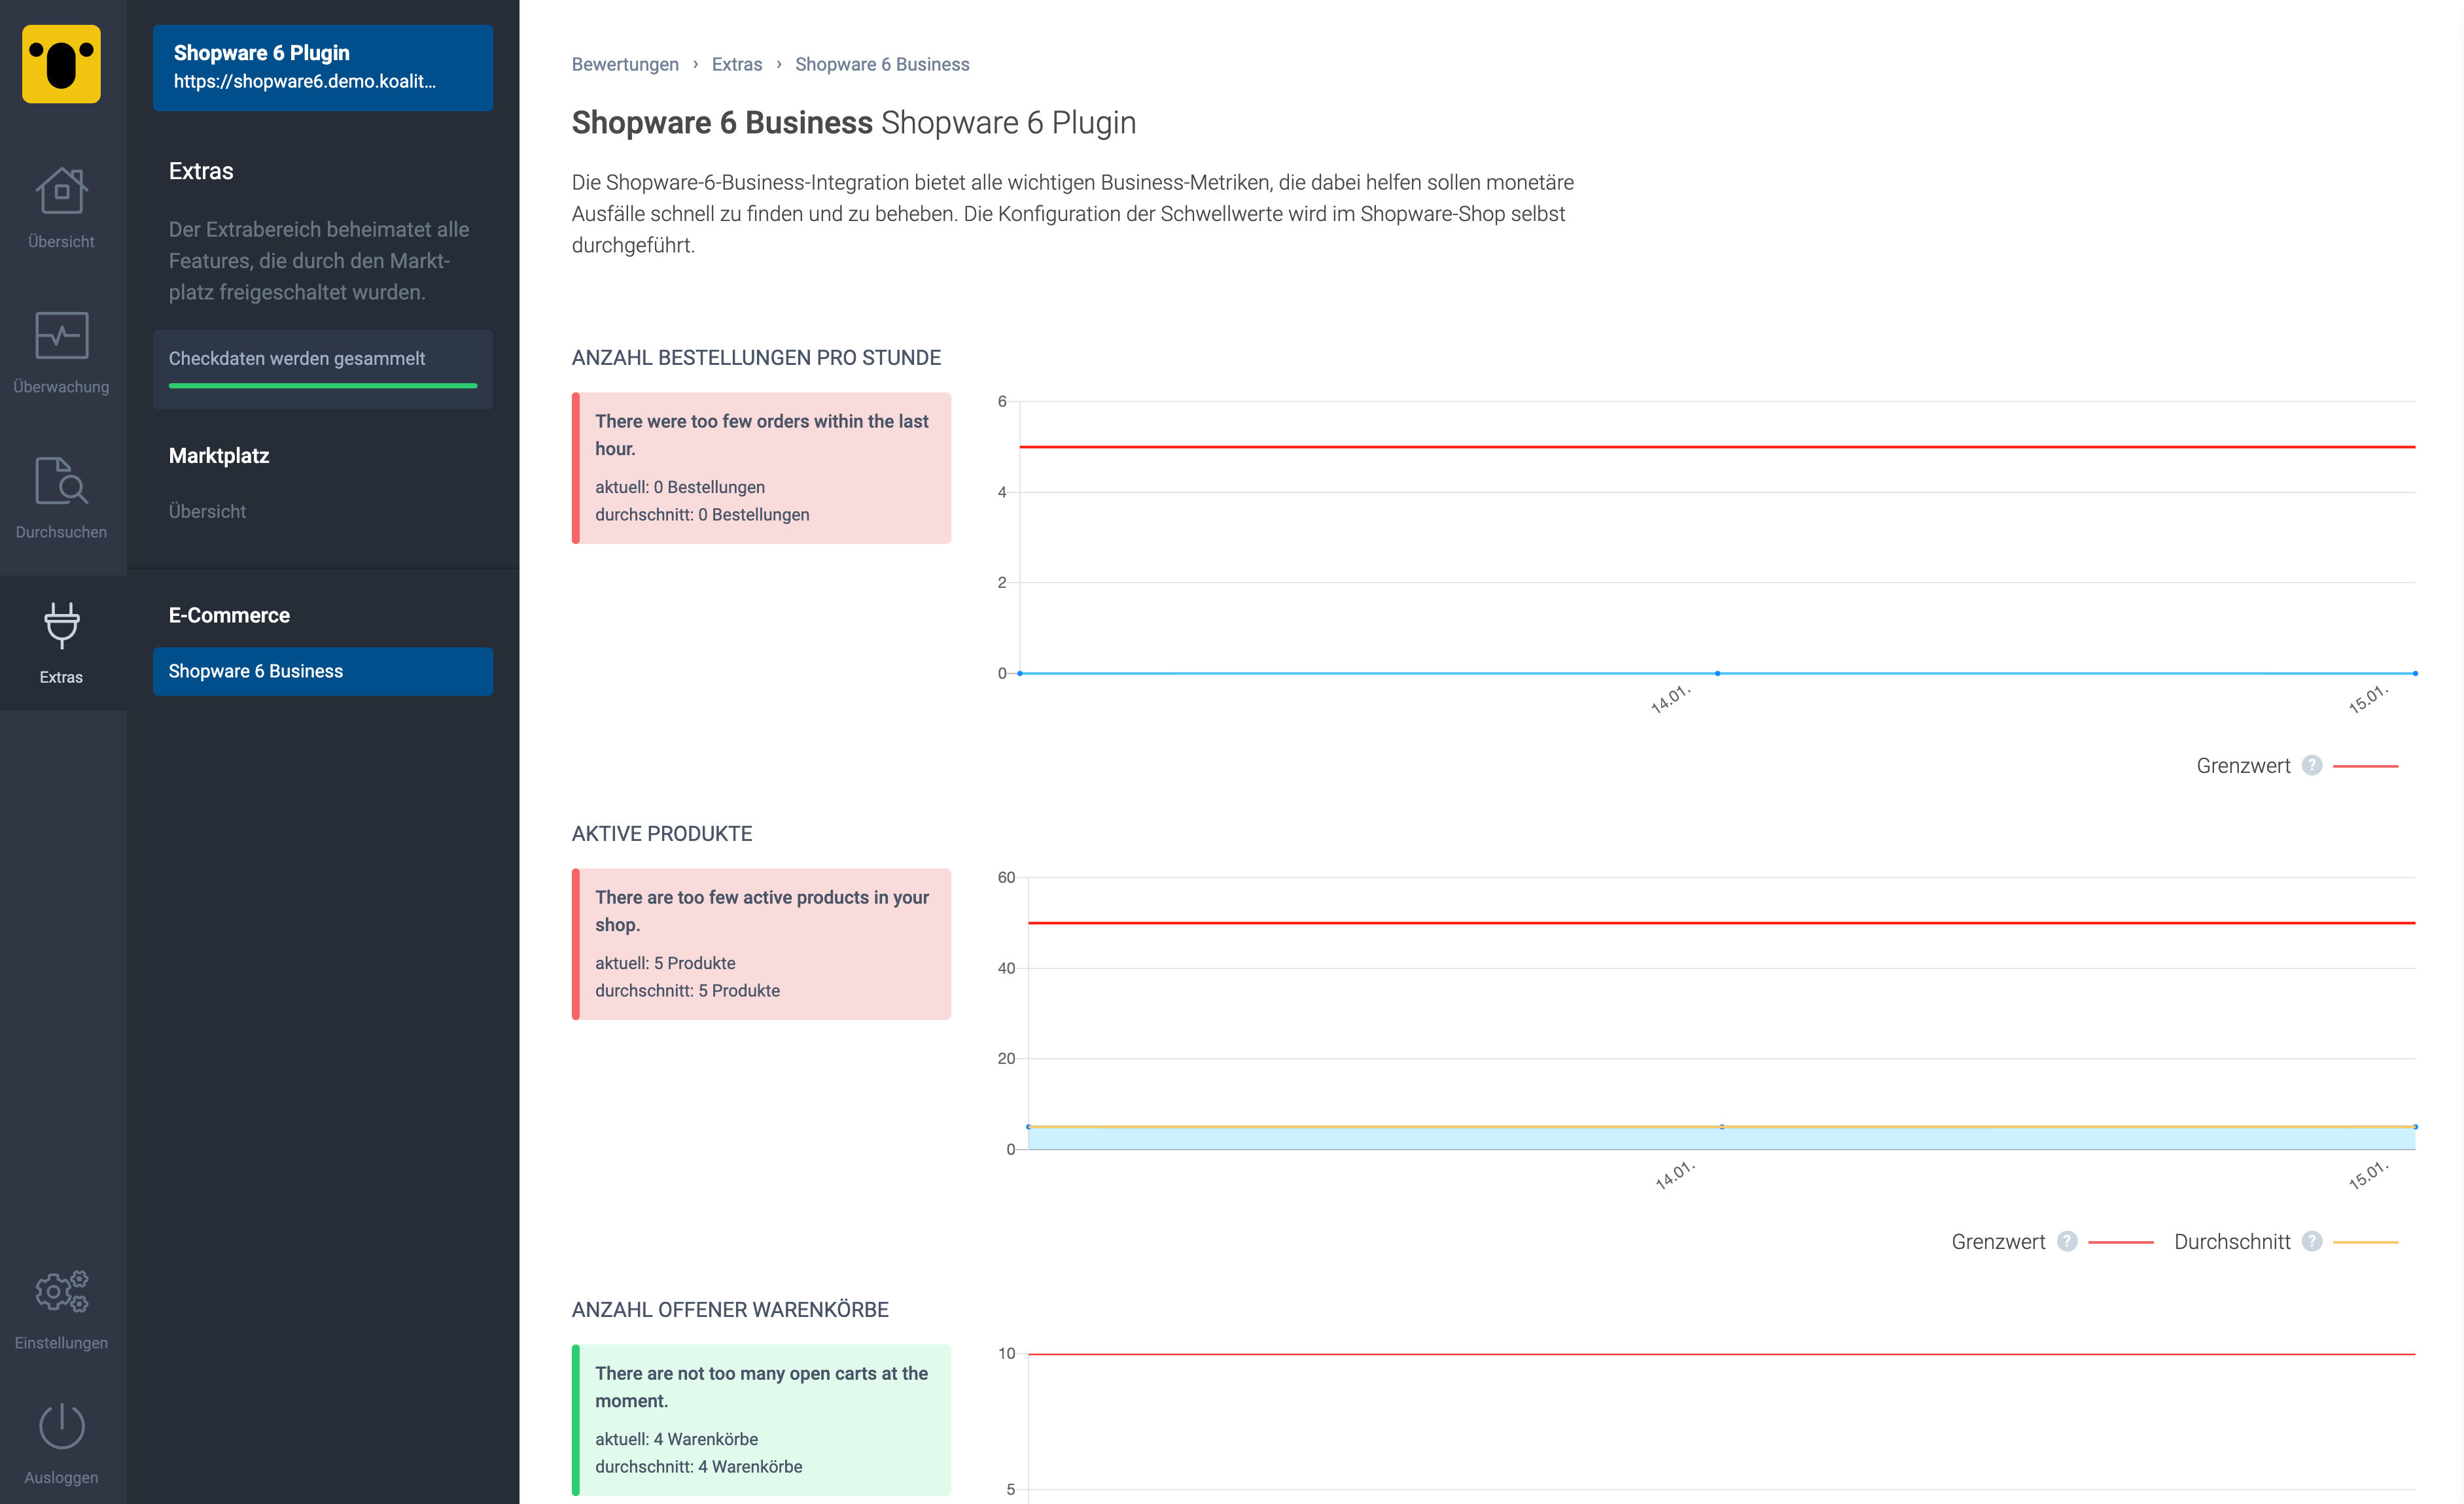
Task: Open Marktplatz Übersicht link
Action: pyautogui.click(x=207, y=511)
